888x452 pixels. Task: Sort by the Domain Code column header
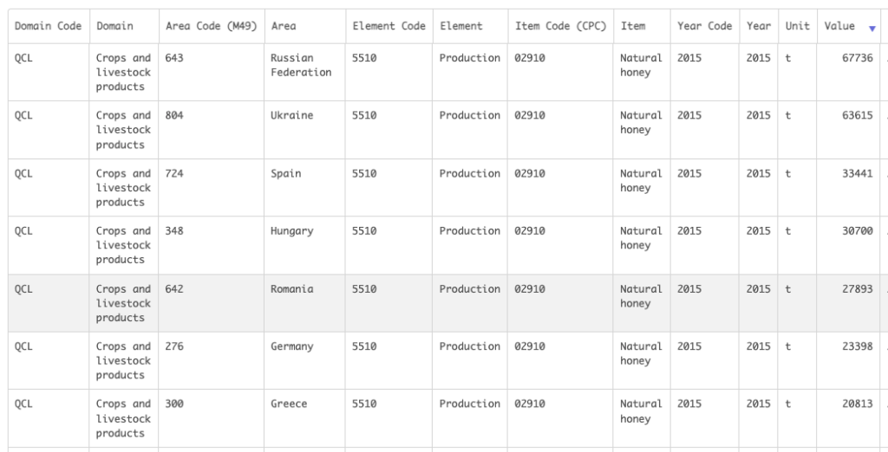click(48, 26)
